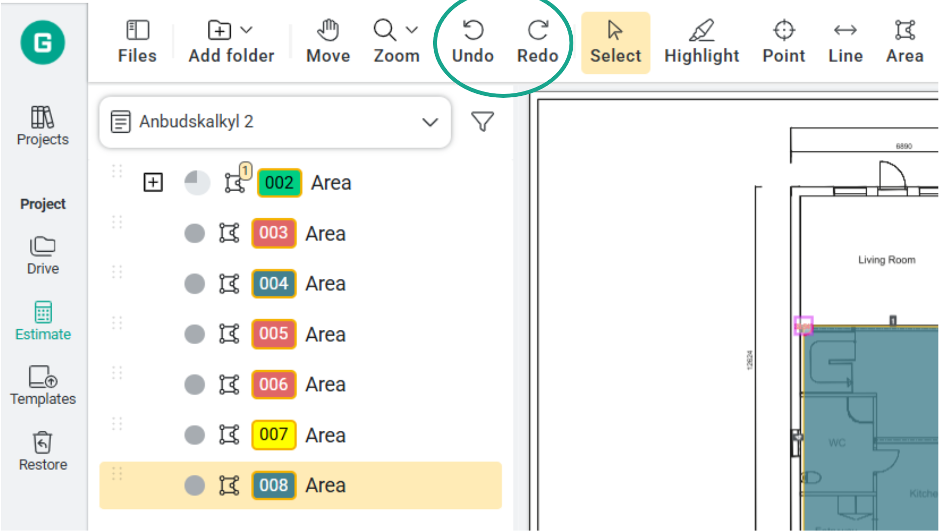Click the 6890 dimension label on the plan

904,146
